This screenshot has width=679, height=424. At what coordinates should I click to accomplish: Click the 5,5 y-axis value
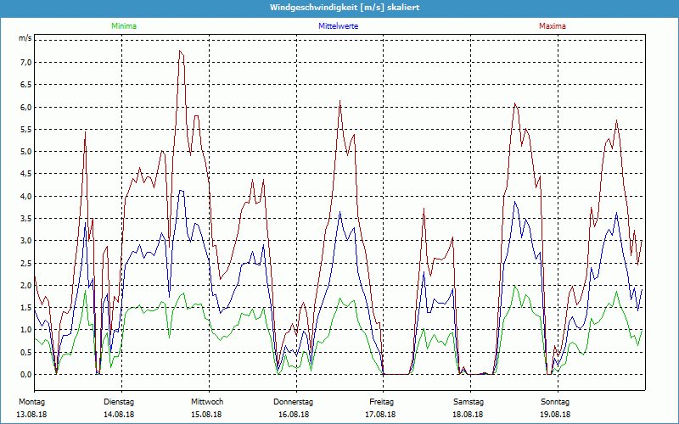[25, 130]
